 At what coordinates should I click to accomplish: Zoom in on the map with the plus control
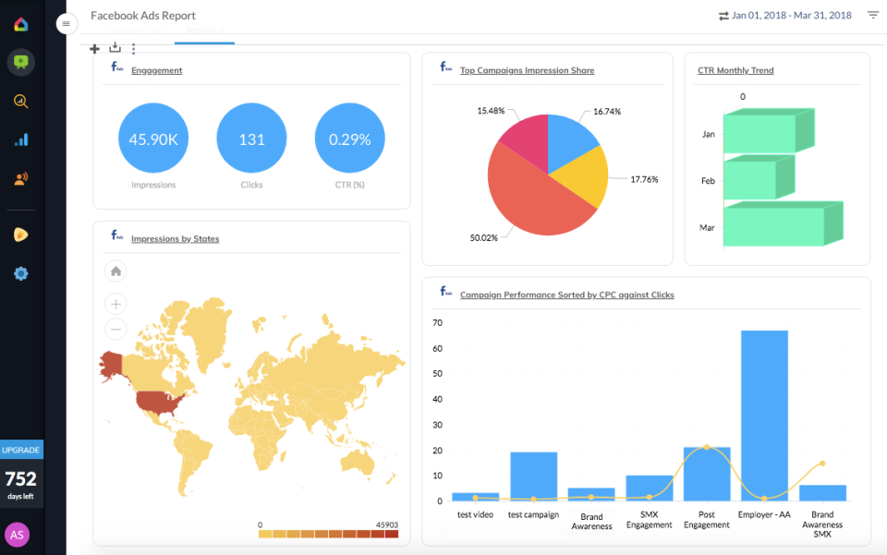(115, 304)
